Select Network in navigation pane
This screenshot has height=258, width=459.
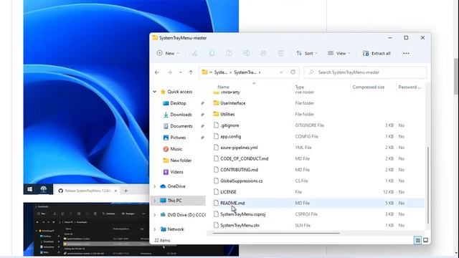[x=176, y=229]
